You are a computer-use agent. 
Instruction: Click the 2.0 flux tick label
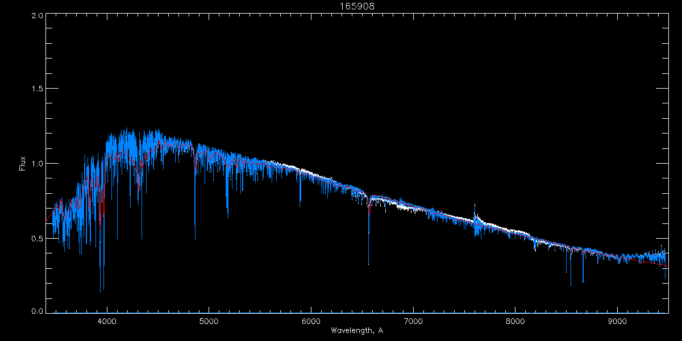(x=36, y=15)
